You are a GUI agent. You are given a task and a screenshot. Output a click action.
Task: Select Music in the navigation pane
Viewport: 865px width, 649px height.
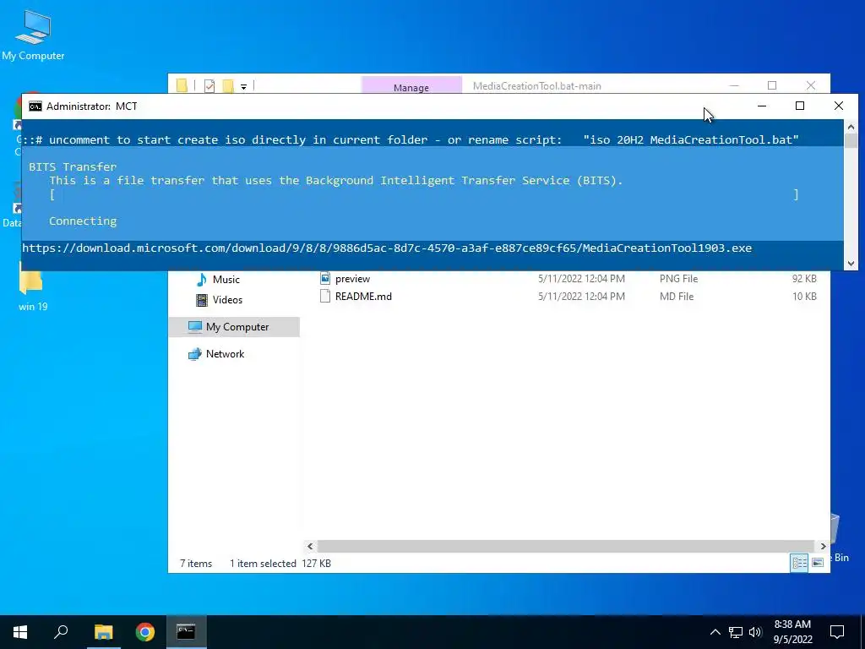click(x=226, y=279)
